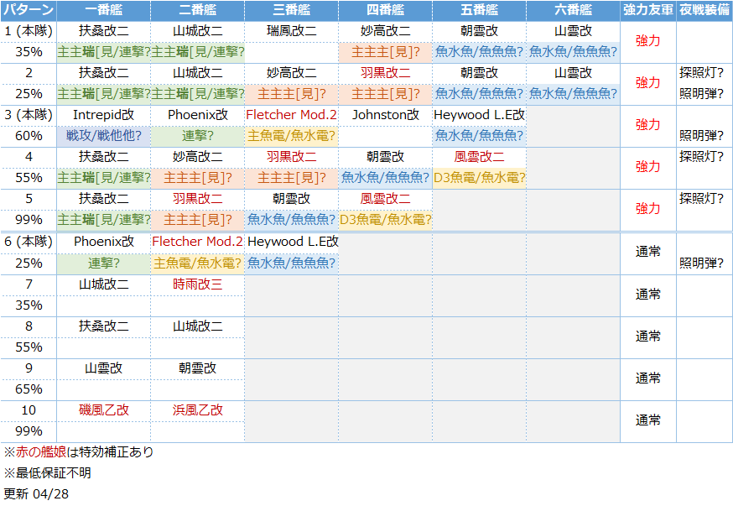Screen dimensions: 733x506
Task: Select 風雲改二 in pattern 4 row
Action: click(480, 157)
